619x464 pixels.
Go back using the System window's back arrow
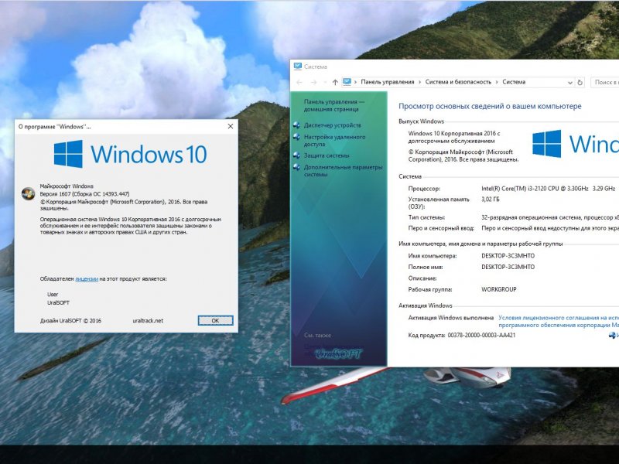coord(299,82)
